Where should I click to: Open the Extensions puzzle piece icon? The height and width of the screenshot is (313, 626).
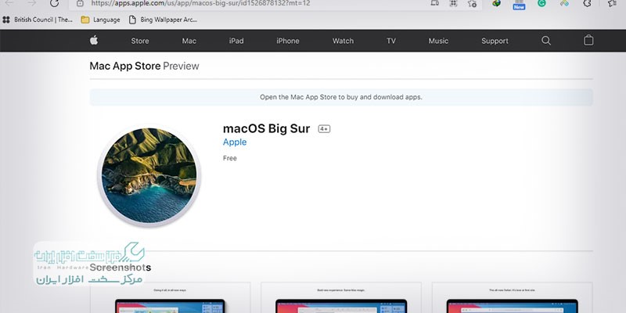coord(587,3)
